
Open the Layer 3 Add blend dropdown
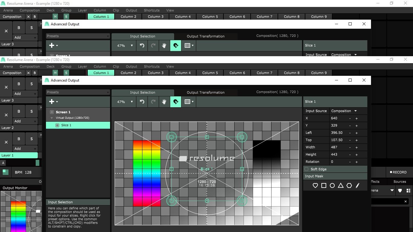(x=25, y=94)
